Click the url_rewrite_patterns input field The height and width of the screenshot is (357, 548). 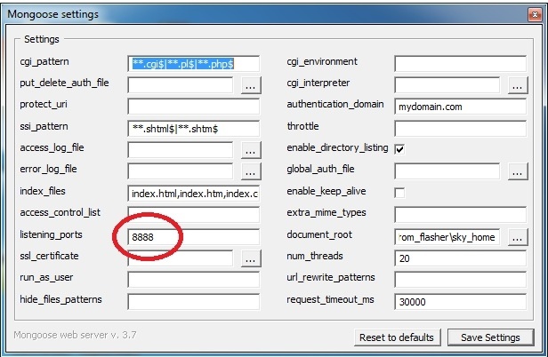461,280
